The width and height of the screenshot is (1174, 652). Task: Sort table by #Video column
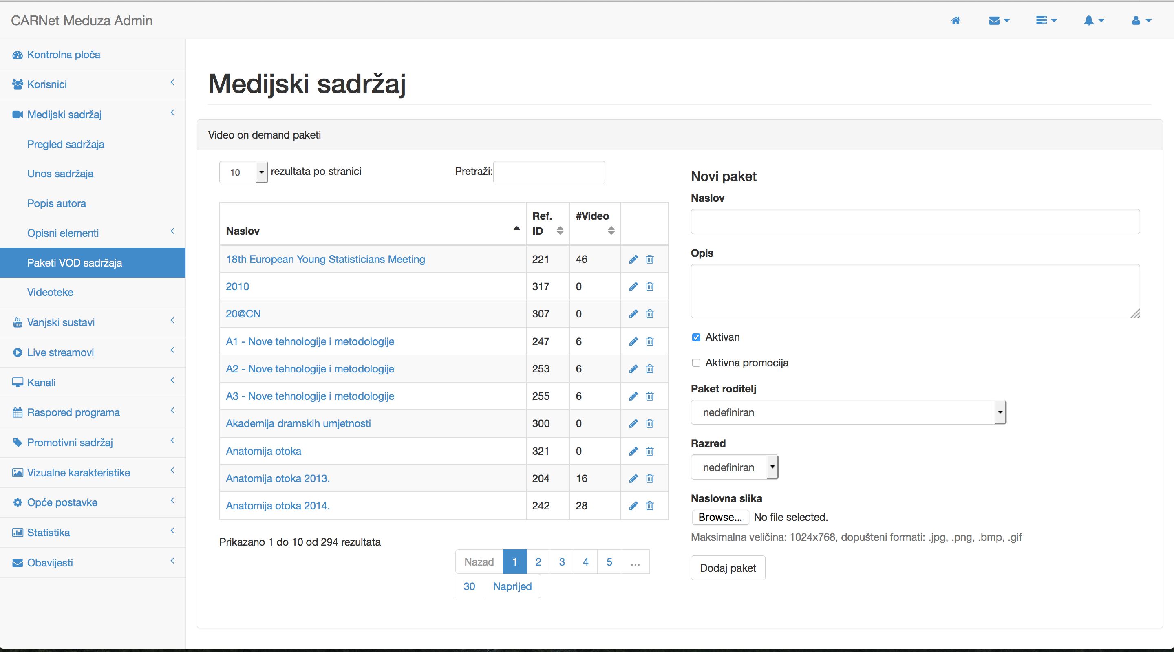pos(595,224)
